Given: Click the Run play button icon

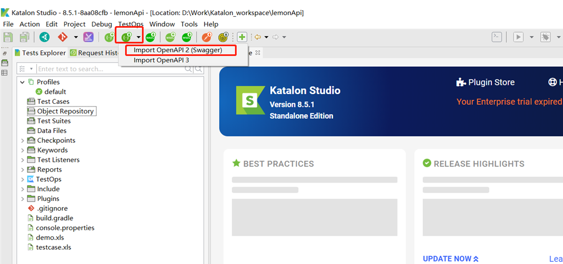Looking at the screenshot, I should click(518, 37).
